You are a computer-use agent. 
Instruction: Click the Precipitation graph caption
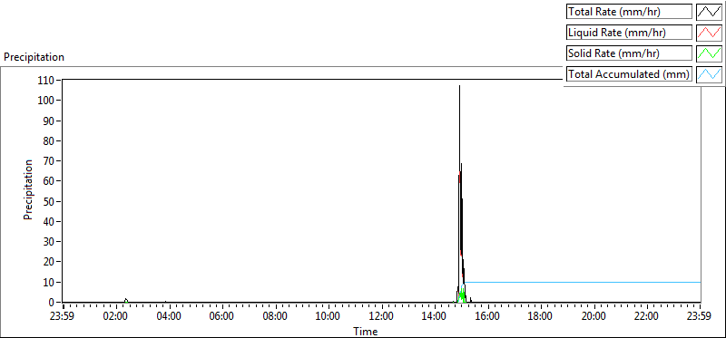[x=34, y=57]
